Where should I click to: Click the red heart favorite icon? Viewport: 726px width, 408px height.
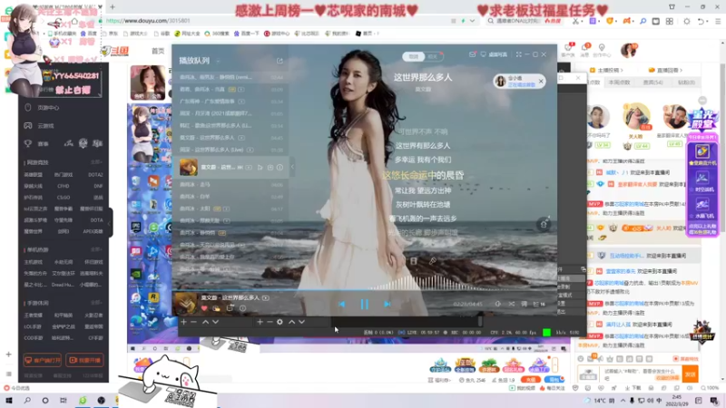tap(204, 308)
